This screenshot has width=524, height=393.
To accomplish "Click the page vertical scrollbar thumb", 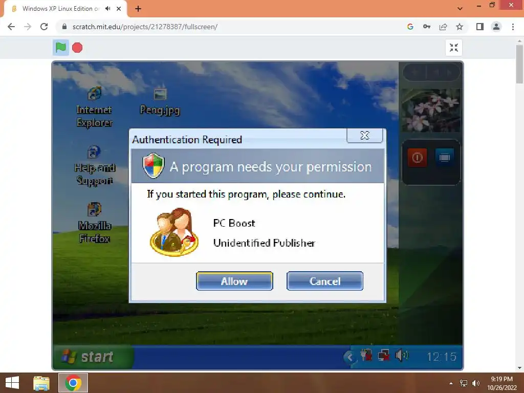I will point(519,64).
